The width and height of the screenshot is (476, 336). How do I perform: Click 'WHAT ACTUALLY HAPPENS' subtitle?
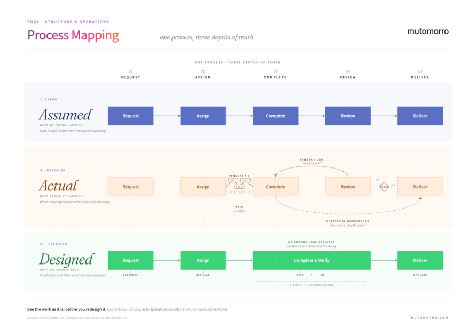[x=61, y=196]
